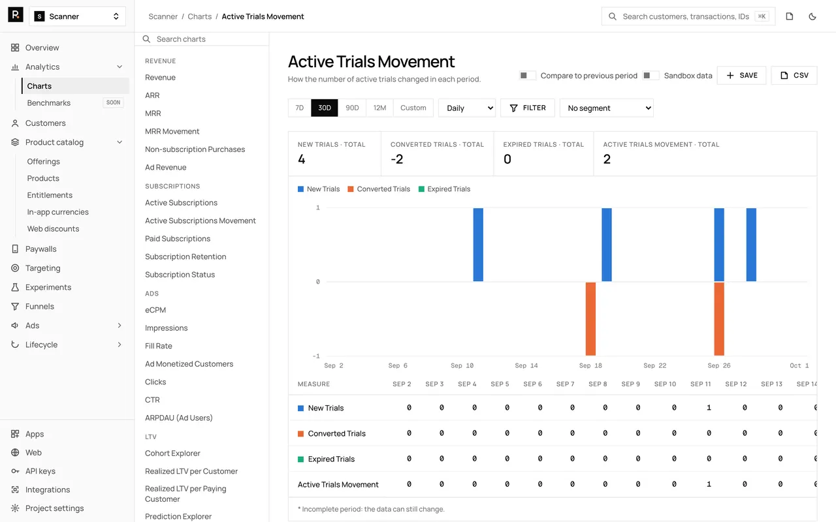The image size is (836, 522).
Task: Click the Targeting icon in sidebar
Action: click(x=15, y=268)
